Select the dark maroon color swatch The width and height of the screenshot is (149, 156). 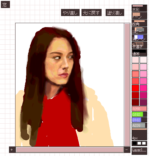click(135, 102)
